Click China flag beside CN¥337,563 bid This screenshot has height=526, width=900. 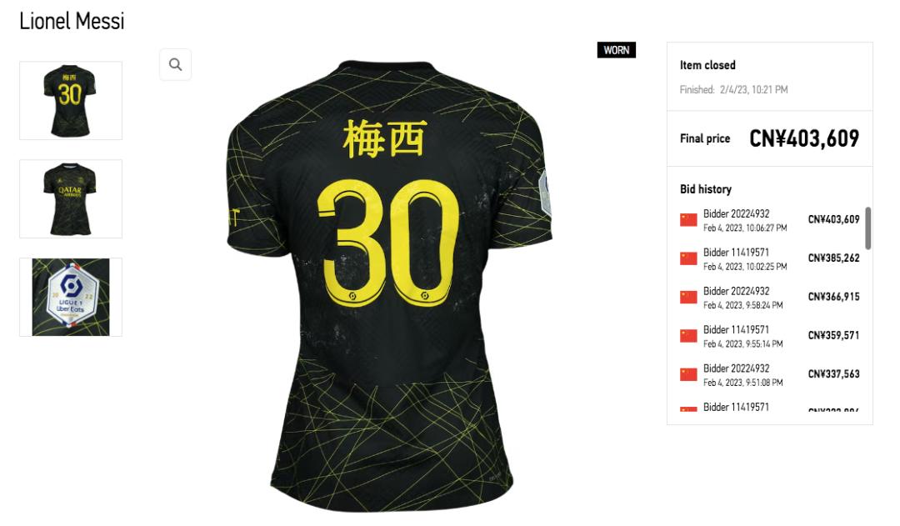[x=688, y=374]
